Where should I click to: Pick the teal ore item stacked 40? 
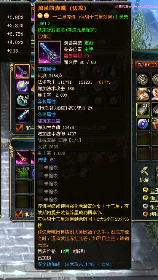point(22,100)
